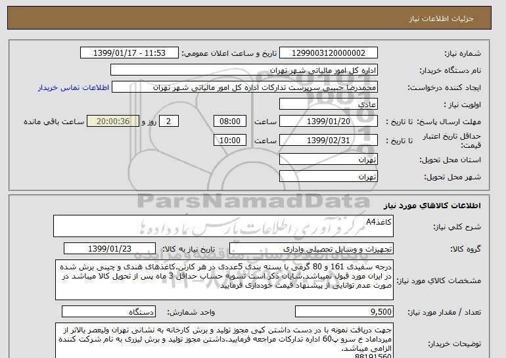Screen dimensions: 506x358
Task: Click the اطلاعات کالاهای مورد نیاز section heading
Action: click(432, 206)
